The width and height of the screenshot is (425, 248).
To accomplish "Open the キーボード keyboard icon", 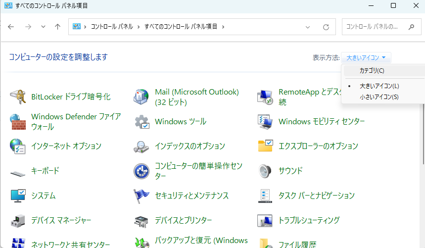I will pyautogui.click(x=18, y=173).
